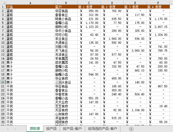The image size is (173, 132).
Task: Select the cell containing 华蕊食品 in row 2
Action: (66, 11)
